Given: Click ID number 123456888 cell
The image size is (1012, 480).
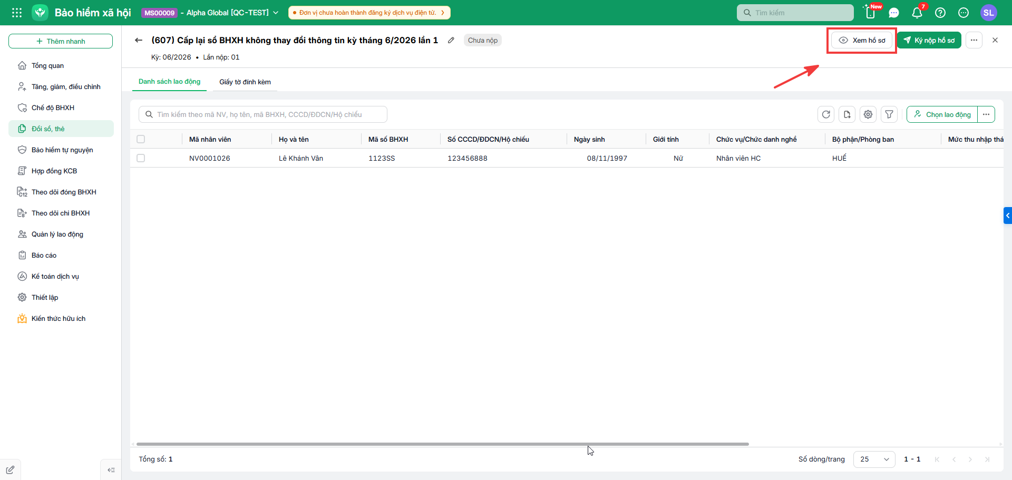Looking at the screenshot, I should click(468, 158).
